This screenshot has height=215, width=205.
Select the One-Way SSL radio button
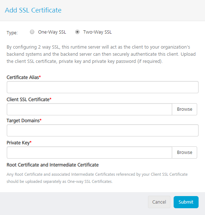pyautogui.click(x=32, y=32)
